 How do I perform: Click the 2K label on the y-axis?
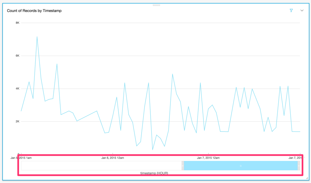pos(17,121)
